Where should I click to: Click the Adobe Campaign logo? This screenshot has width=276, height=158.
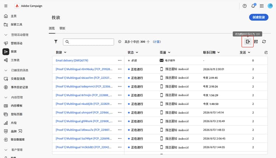coord(17,6)
